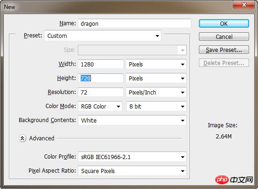The height and width of the screenshot is (189, 258).
Task: Open Pixel Aspect Ratio Square Pixels dropdown
Action: (132, 171)
